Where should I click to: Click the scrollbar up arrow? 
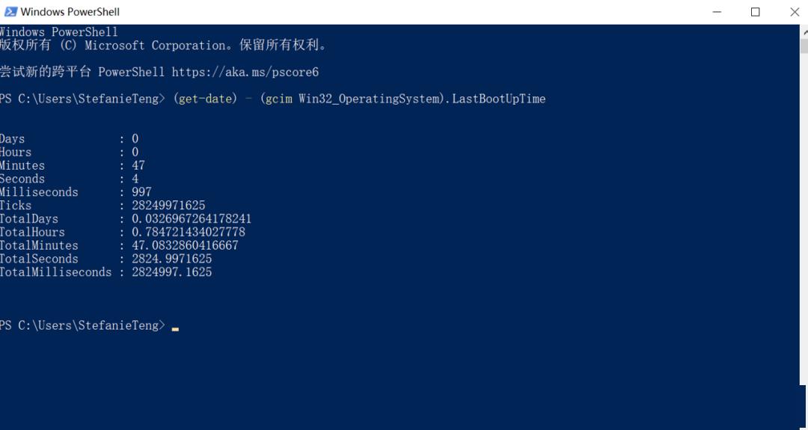tap(802, 31)
